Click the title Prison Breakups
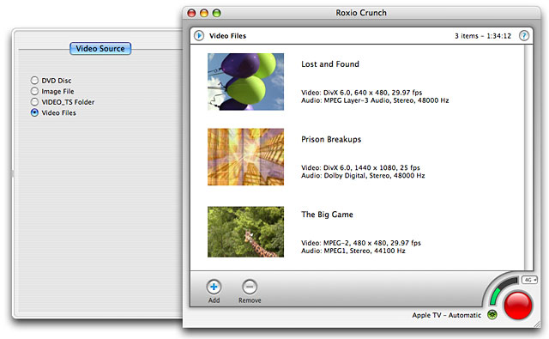 tap(331, 139)
